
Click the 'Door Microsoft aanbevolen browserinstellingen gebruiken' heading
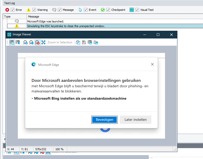(x=86, y=81)
